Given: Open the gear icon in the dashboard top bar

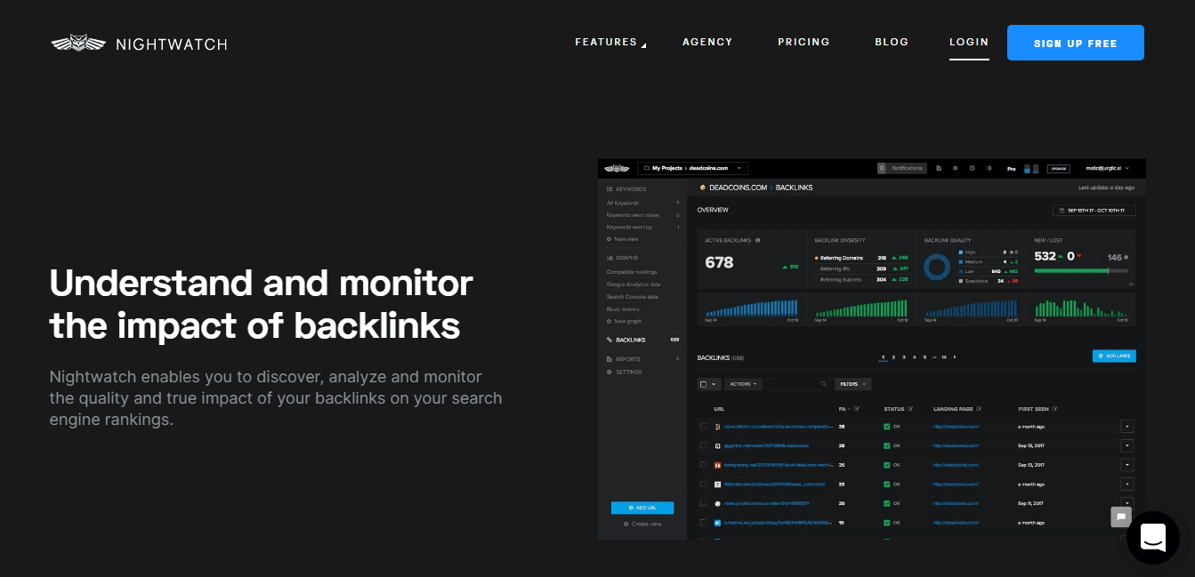Looking at the screenshot, I should 955,168.
